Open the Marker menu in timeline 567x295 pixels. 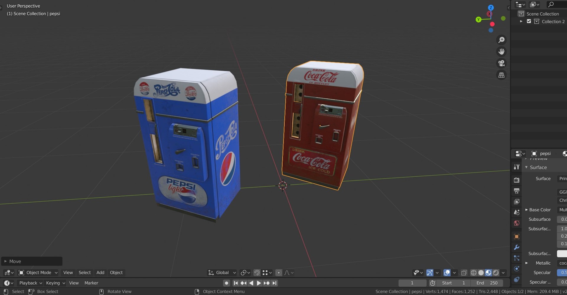coord(91,283)
